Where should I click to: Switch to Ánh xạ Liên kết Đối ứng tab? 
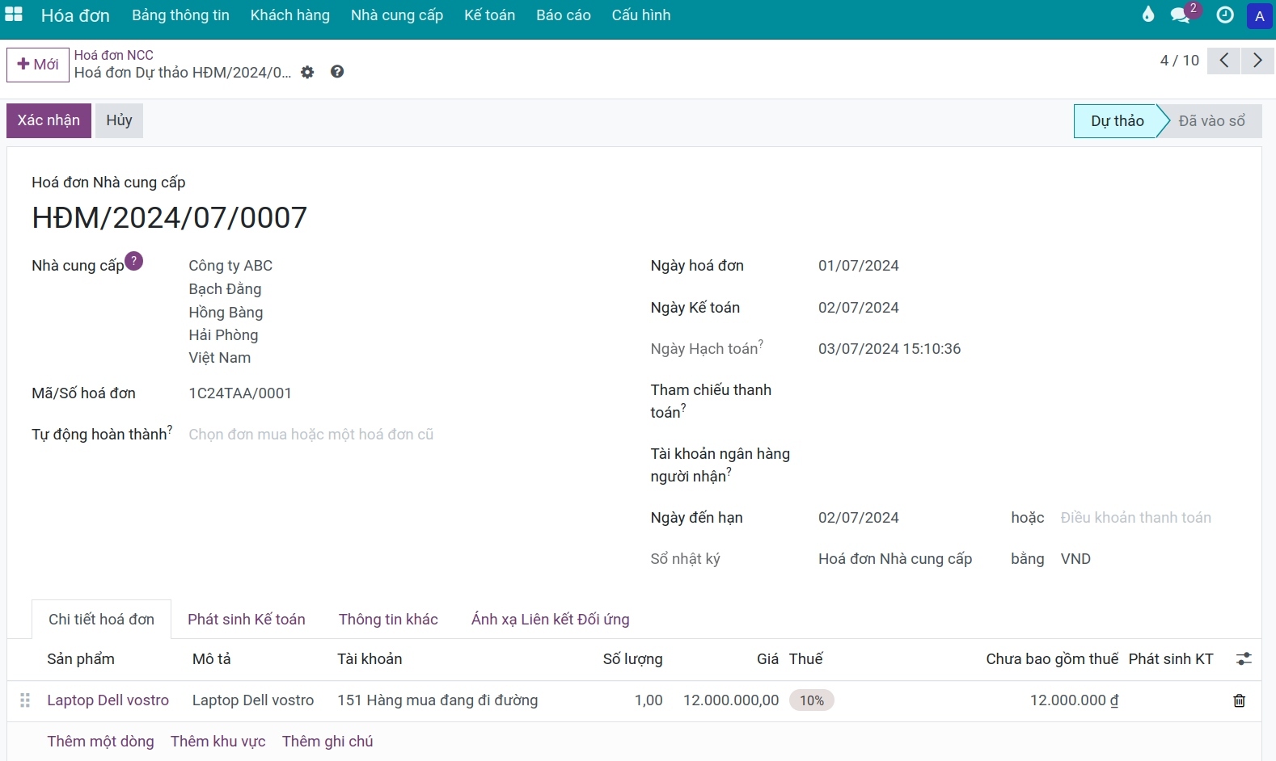click(551, 620)
